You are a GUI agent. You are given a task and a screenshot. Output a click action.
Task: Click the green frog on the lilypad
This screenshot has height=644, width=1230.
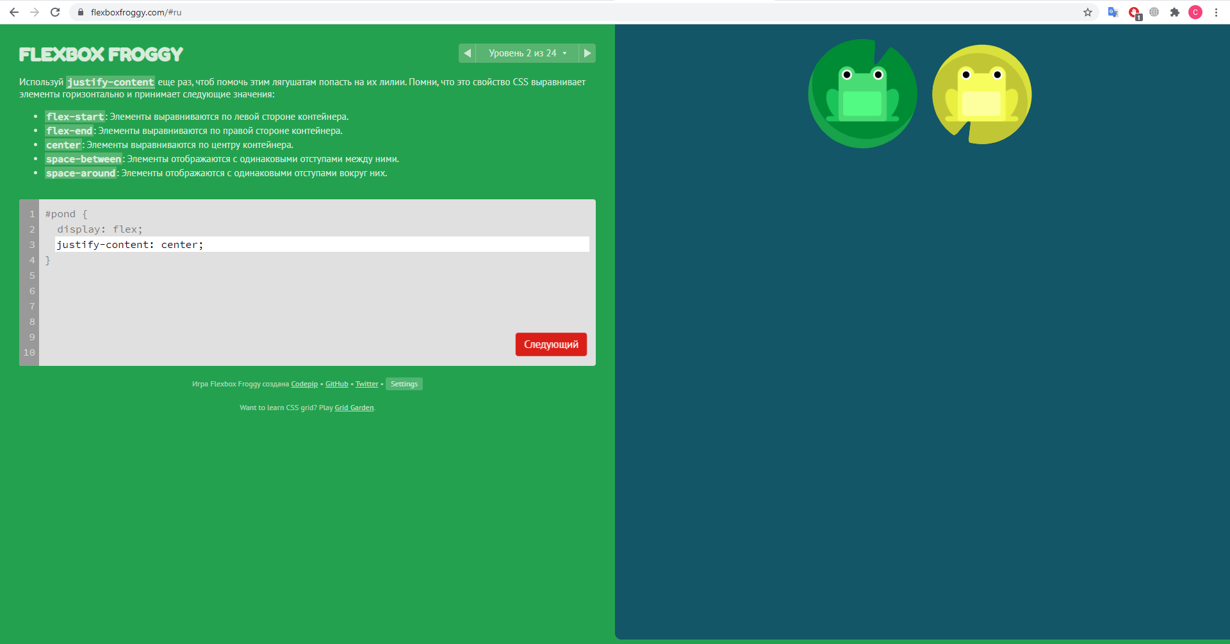click(x=862, y=94)
